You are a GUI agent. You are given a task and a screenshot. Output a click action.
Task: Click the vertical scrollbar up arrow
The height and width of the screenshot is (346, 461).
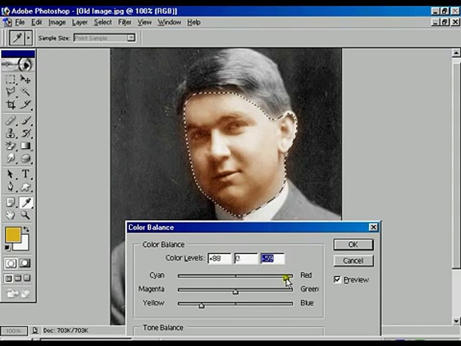(x=456, y=53)
